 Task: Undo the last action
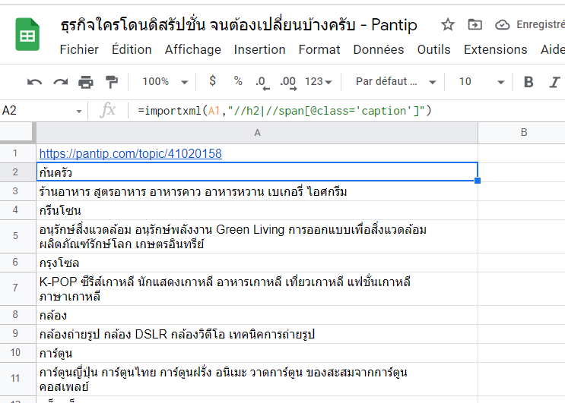point(34,82)
